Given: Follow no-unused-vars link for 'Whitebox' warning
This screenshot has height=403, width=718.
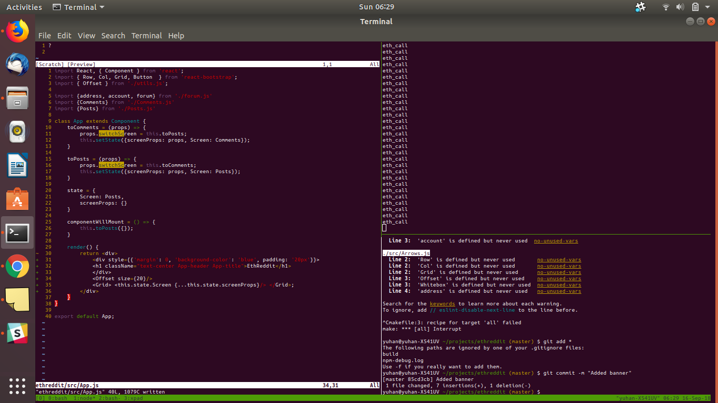Looking at the screenshot, I should (559, 285).
